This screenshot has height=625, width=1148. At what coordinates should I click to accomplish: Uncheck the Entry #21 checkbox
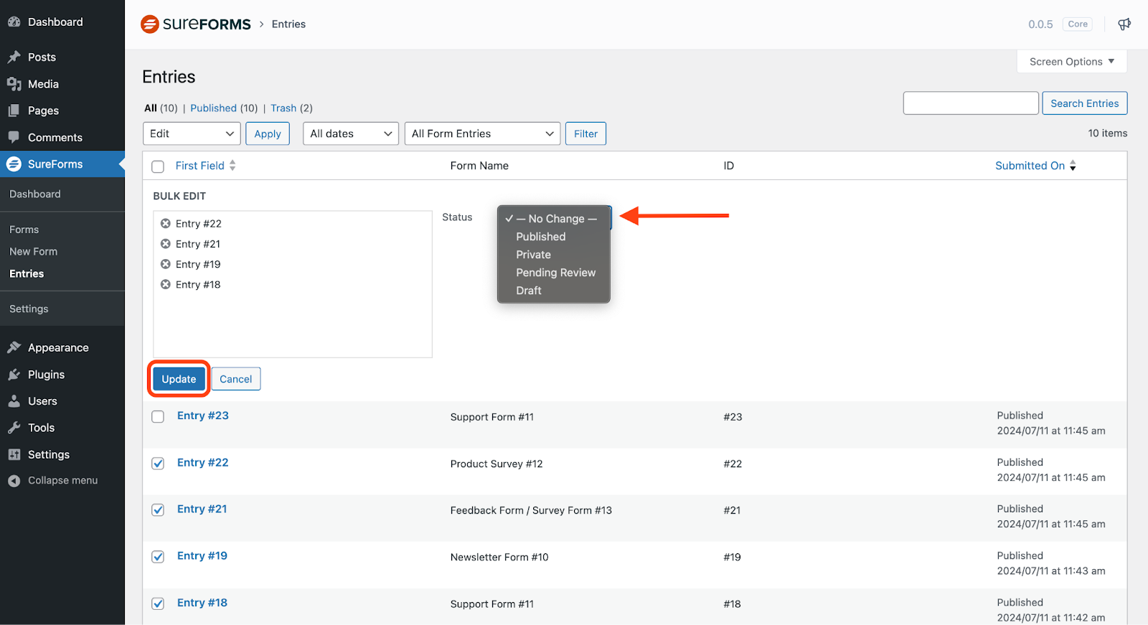click(x=158, y=510)
